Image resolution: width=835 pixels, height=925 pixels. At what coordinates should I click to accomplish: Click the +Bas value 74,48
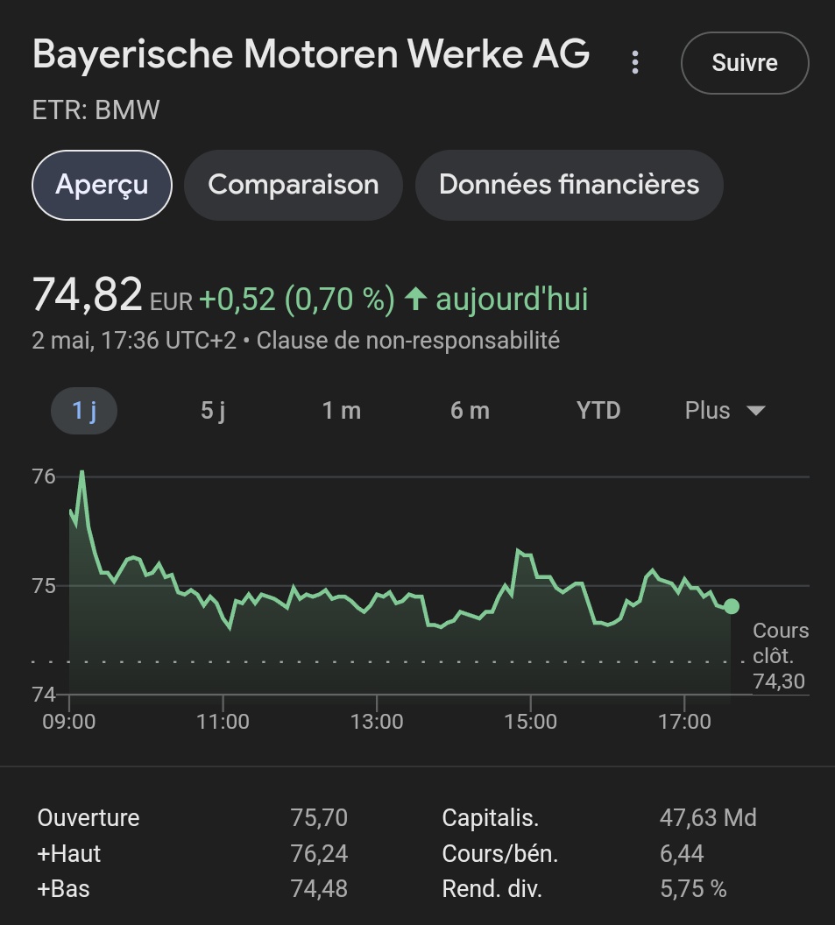tap(319, 889)
